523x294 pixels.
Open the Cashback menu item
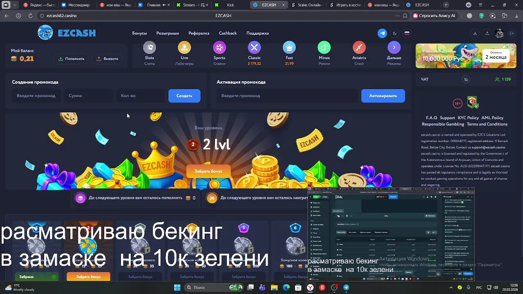pos(228,33)
